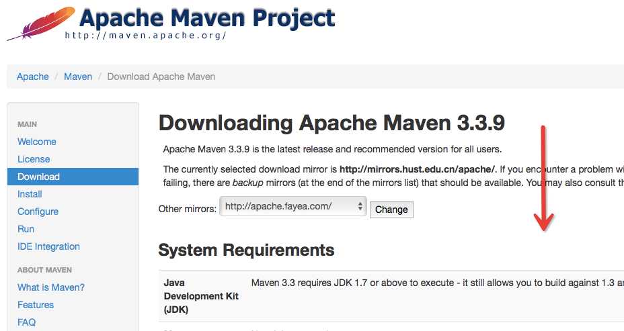Click the http://maven.apache.org/ banner URL

(146, 36)
